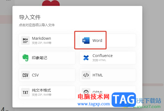Click the HTML code brackets icon

(86, 75)
